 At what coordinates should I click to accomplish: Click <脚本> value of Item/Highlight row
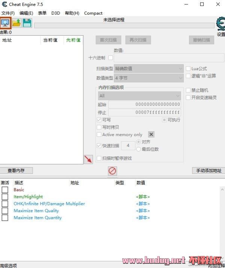[x=143, y=197]
